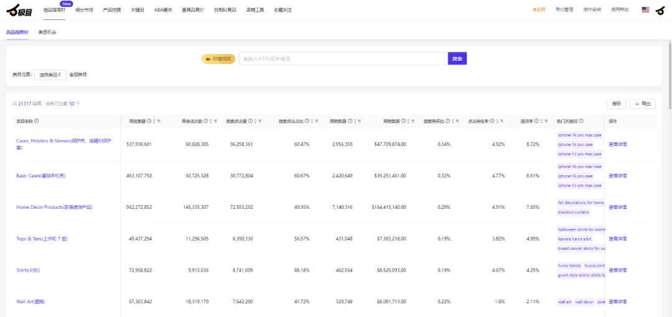Image resolution: width=672 pixels, height=317 pixels.
Task: Open 关键词 in top navigation
Action: (x=137, y=10)
